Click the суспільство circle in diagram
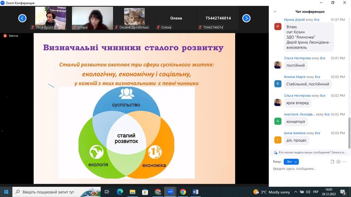The width and height of the screenshot is (351, 197). 126,105
